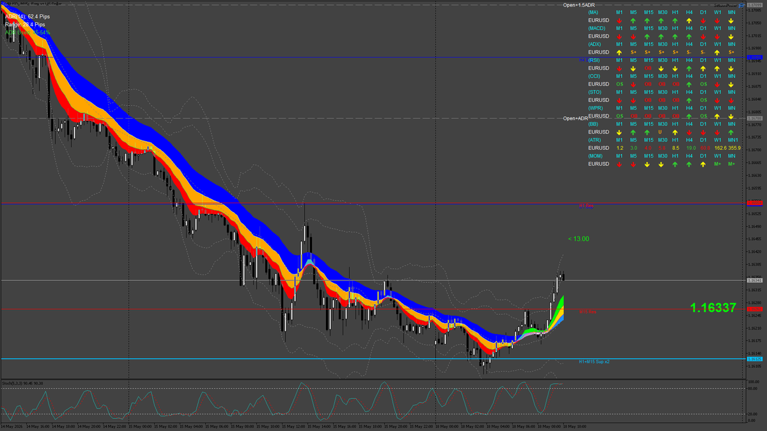The image size is (767, 431).
Task: Click the yellow up arrow in MA H4 cell
Action: [x=690, y=20]
